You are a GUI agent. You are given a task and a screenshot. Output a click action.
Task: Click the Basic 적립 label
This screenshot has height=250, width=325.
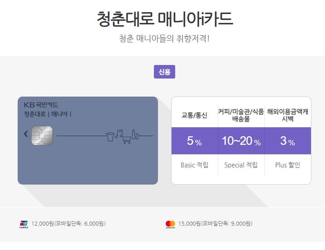(x=195, y=165)
